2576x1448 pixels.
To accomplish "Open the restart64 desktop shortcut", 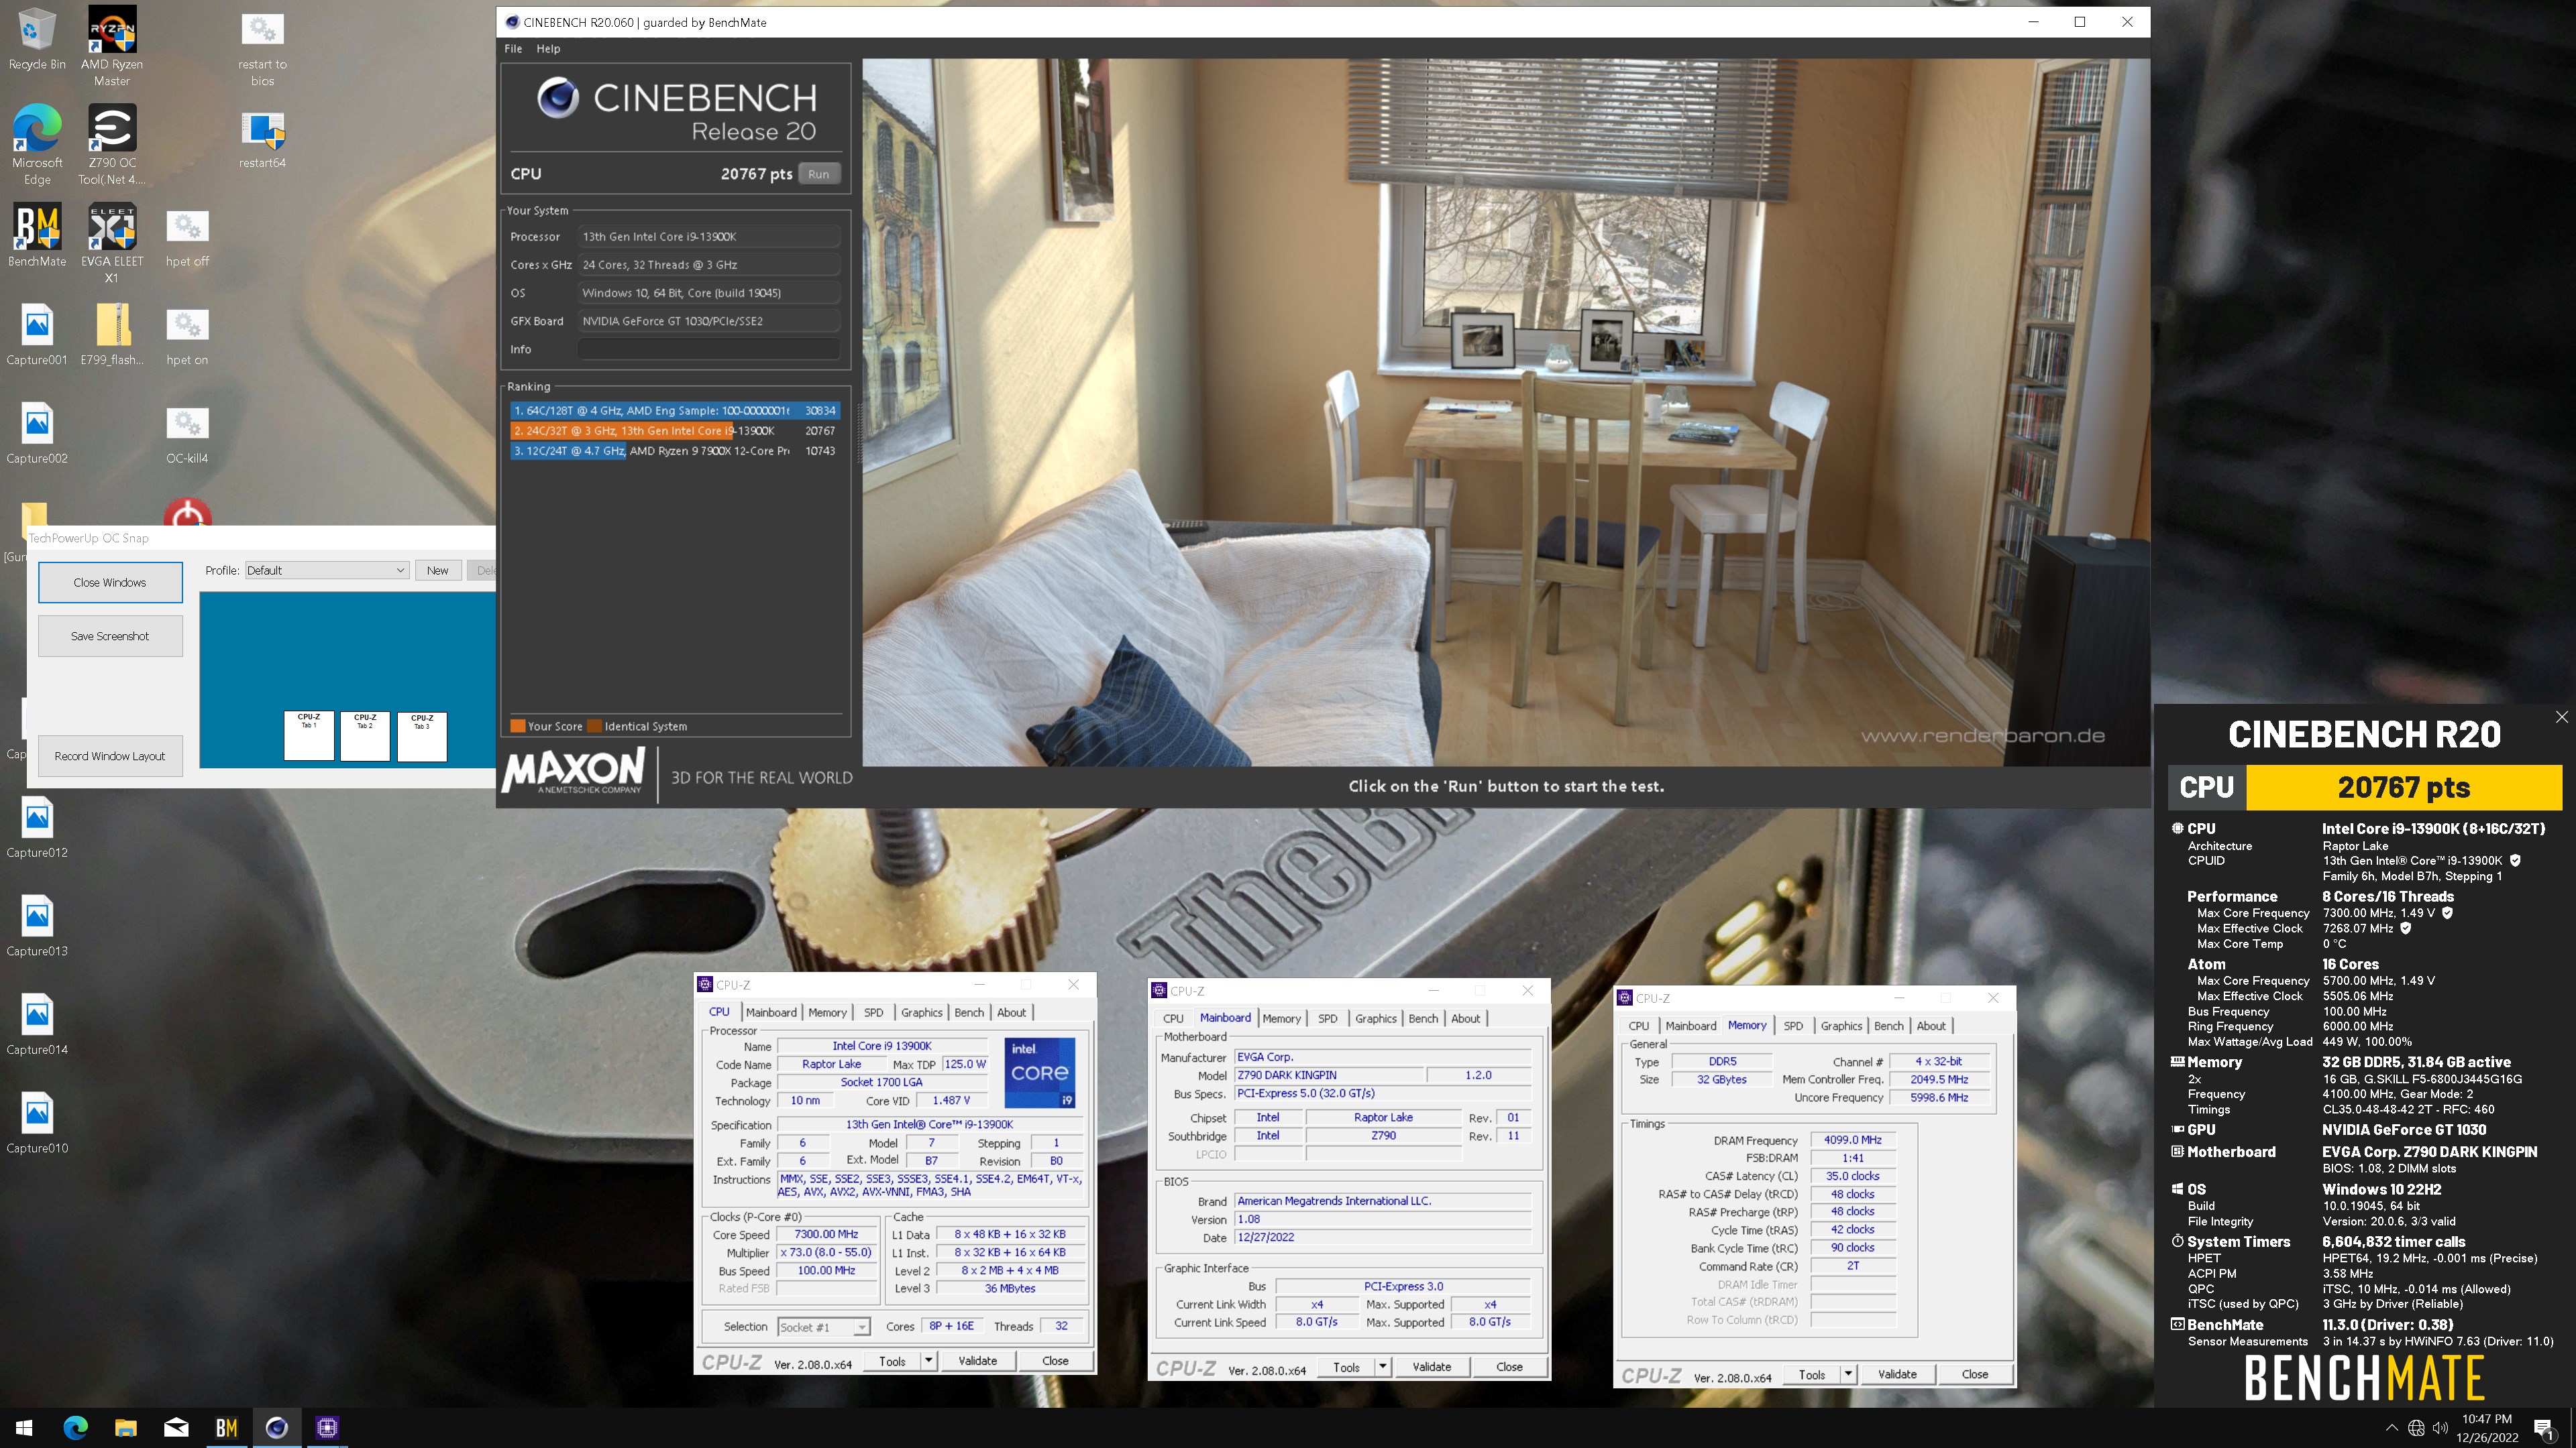I will [262, 139].
